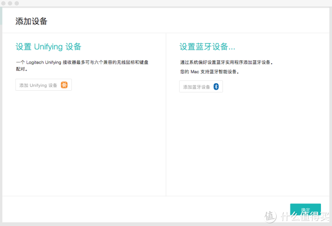The image size is (332, 226).
Task: Select the 设置 Unifying 设备 heading
Action: [49, 47]
